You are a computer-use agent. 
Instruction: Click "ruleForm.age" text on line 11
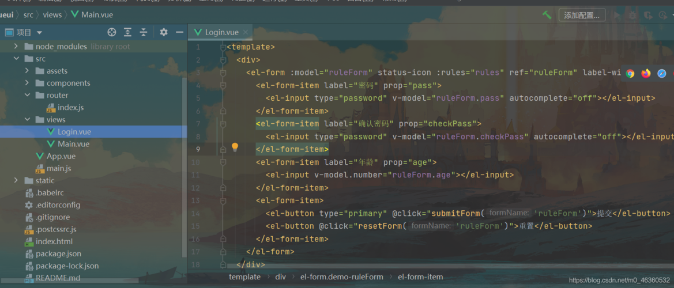tap(421, 175)
